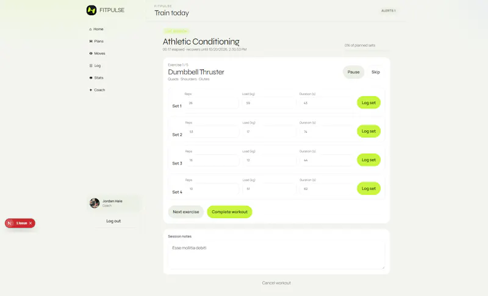Viewport: 488px width, 296px height.
Task: Click the Set 3 Duration field
Action: coord(326,160)
